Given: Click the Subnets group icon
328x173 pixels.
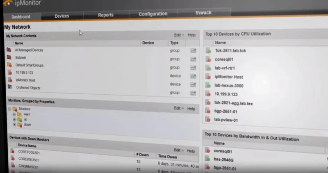Looking at the screenshot, I should point(9,57).
